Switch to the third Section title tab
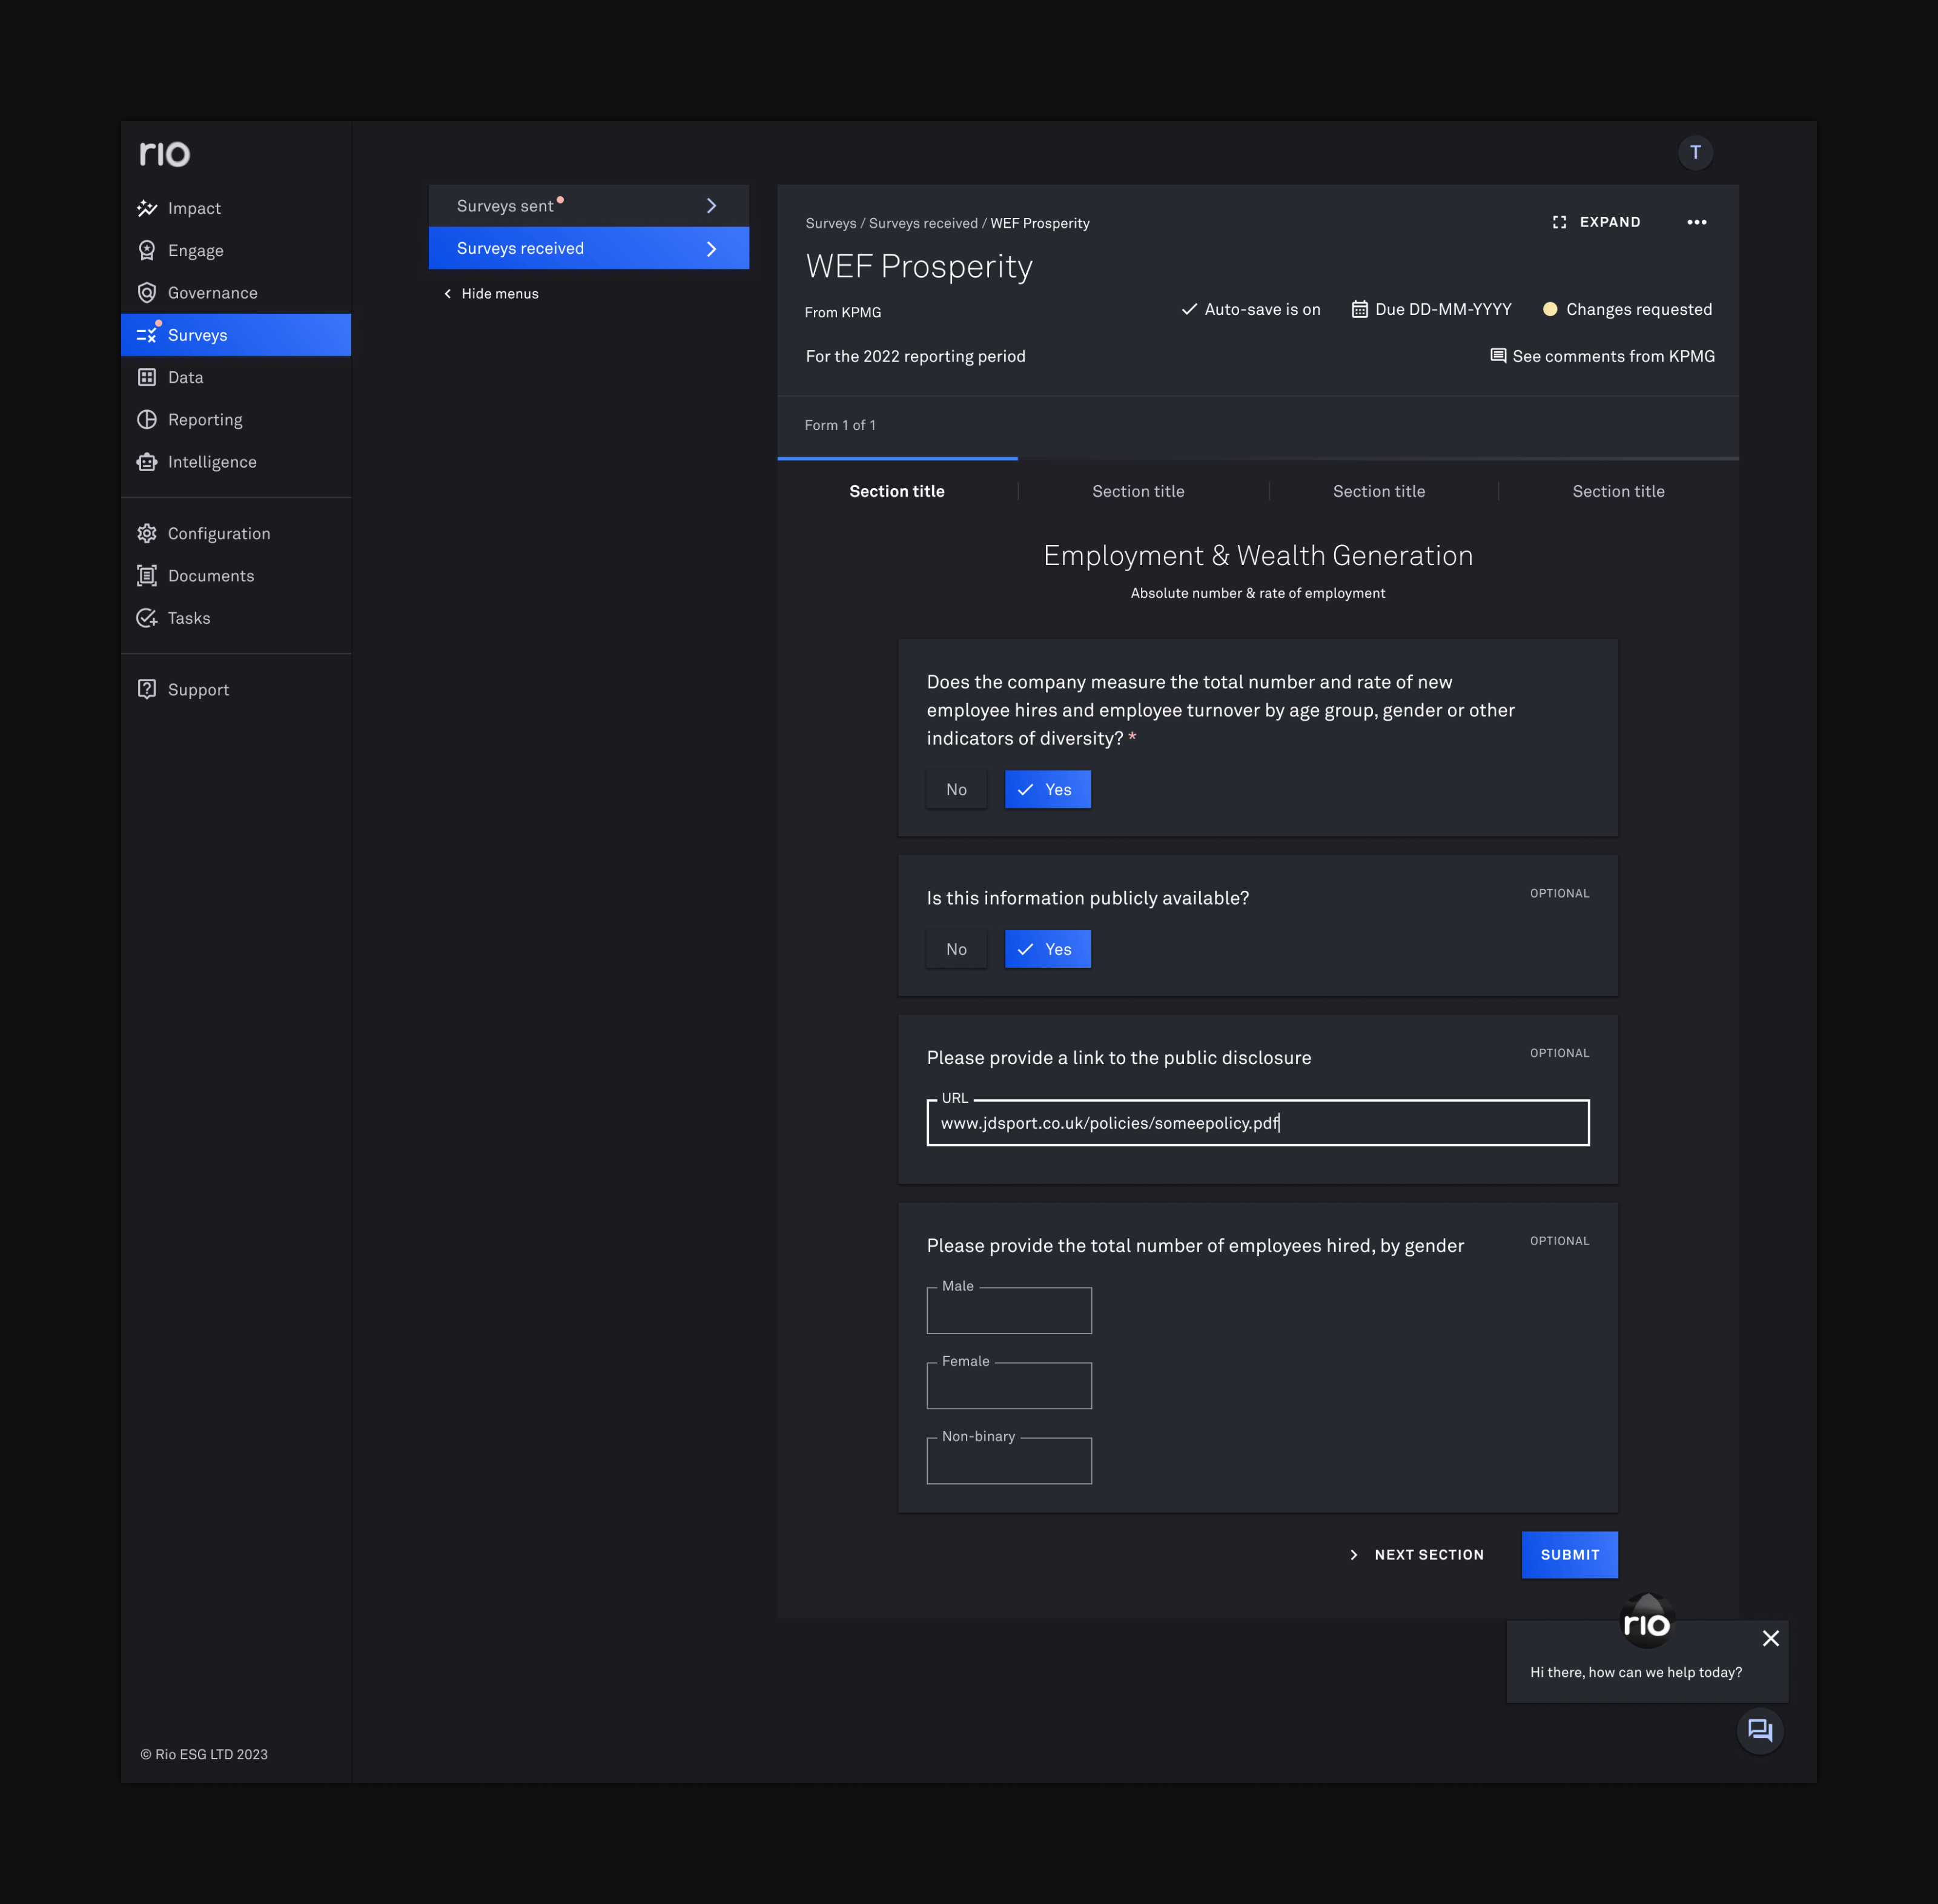This screenshot has width=1938, height=1904. coord(1379,491)
